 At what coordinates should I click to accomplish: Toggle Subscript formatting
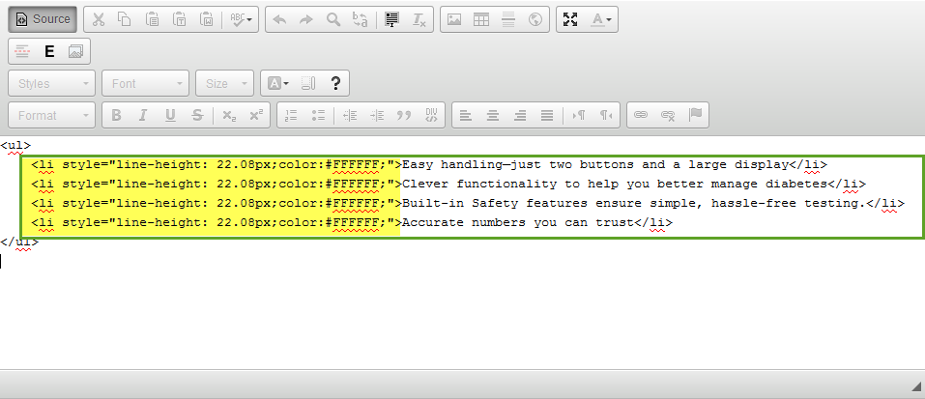[229, 116]
